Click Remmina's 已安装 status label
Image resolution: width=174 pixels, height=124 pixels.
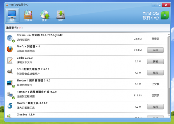click(x=155, y=96)
